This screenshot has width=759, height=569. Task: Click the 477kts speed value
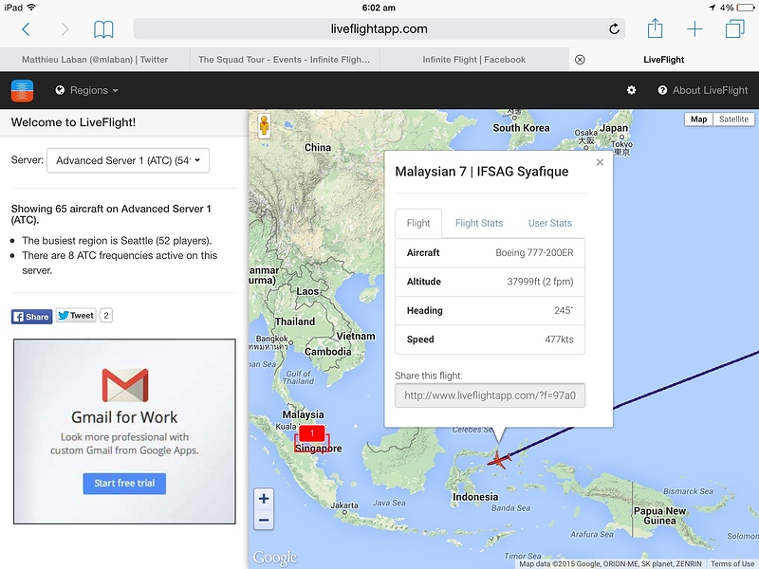click(x=559, y=340)
